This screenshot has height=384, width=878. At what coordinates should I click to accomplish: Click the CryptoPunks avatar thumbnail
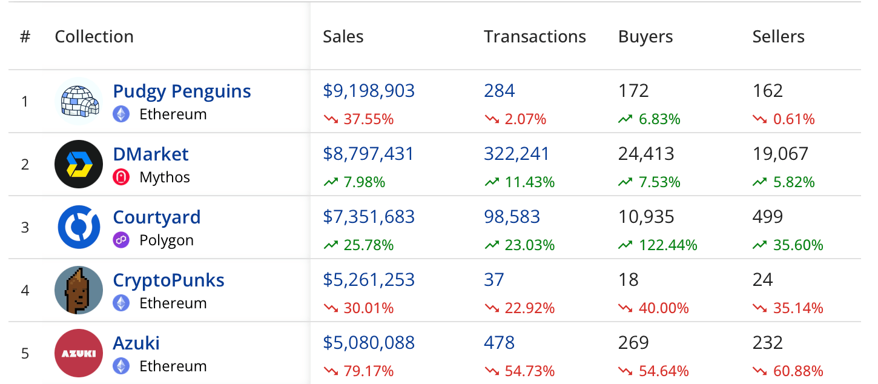point(79,290)
